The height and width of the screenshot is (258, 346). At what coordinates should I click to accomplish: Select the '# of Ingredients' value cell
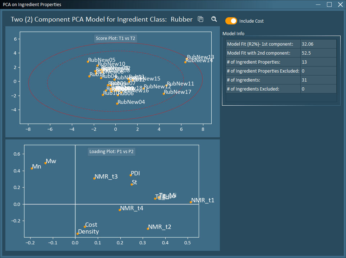pos(318,80)
